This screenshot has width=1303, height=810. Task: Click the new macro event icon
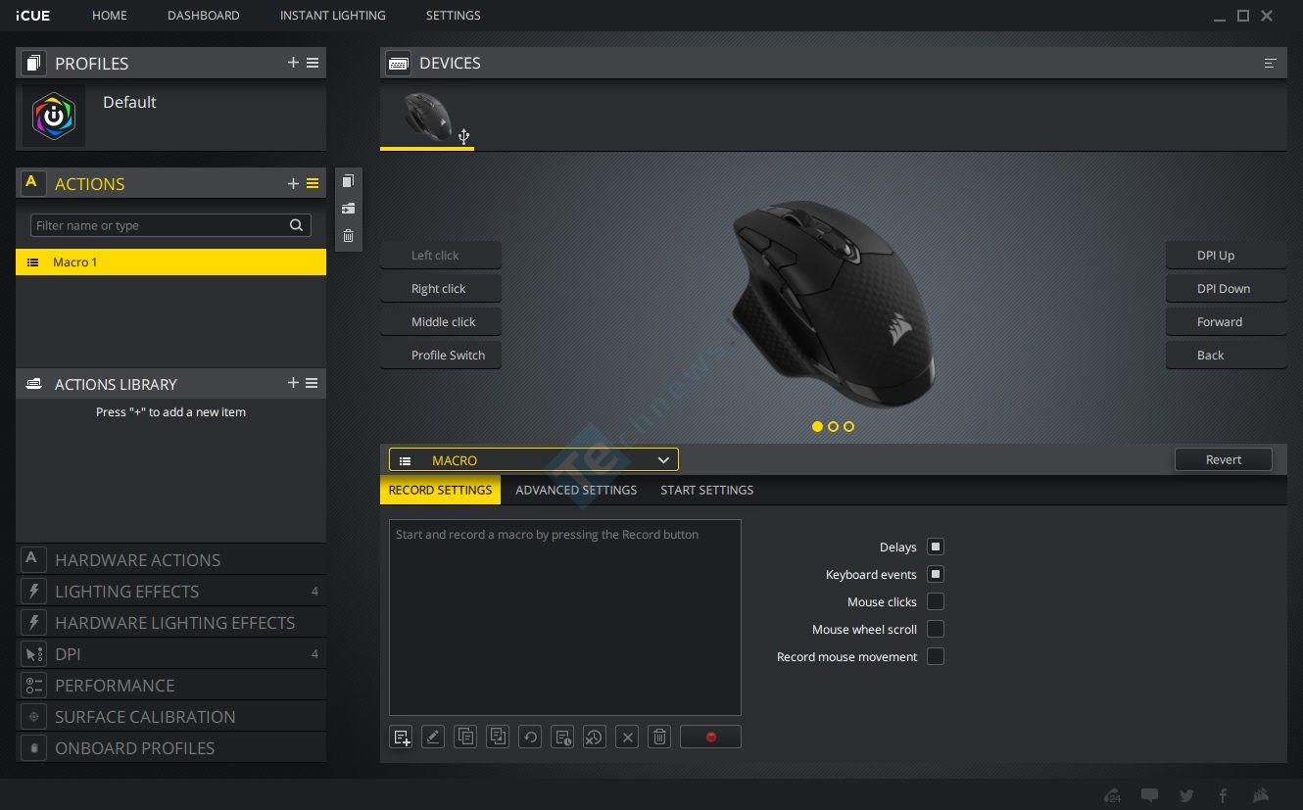(x=401, y=738)
